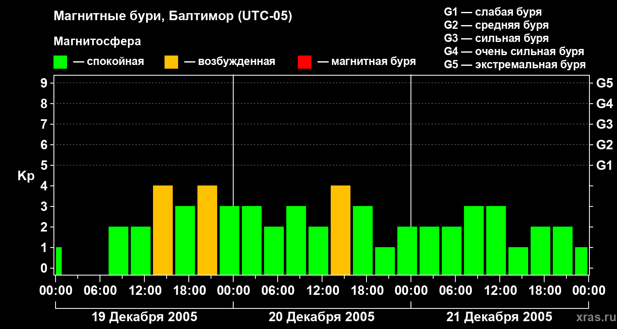The height and width of the screenshot is (329, 617).
Task: Click the '12:00' time label above 21 Декабря
Action: (x=500, y=291)
